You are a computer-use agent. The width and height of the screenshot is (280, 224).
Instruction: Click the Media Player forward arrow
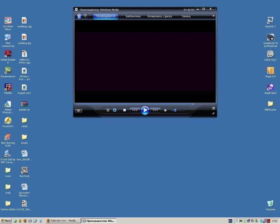(85, 16)
